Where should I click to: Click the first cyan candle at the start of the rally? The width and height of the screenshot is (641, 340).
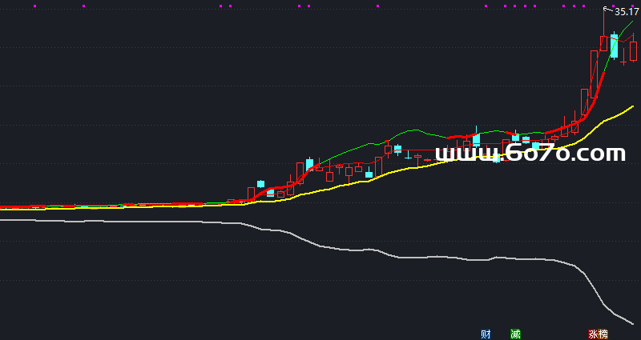260,184
